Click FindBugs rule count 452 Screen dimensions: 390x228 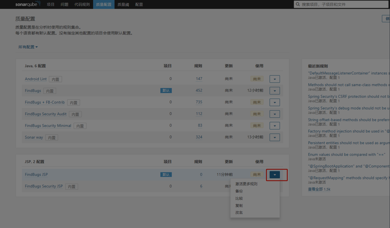(199, 90)
